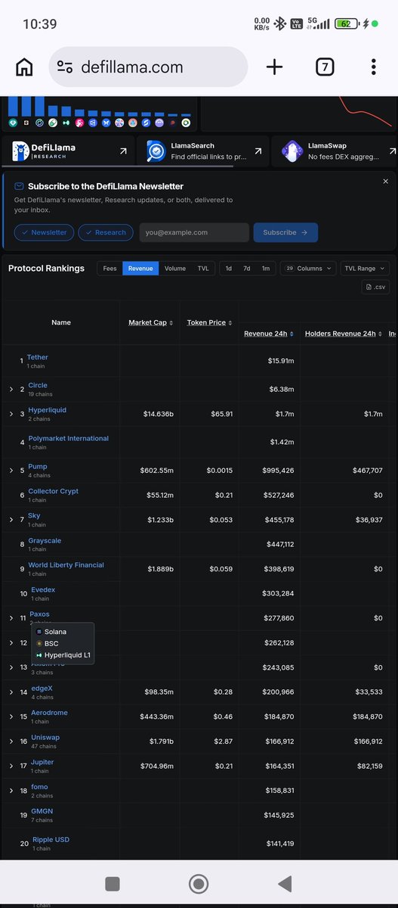Image resolution: width=398 pixels, height=908 pixels.
Task: Open the Collector Crypt link
Action: pos(53,491)
